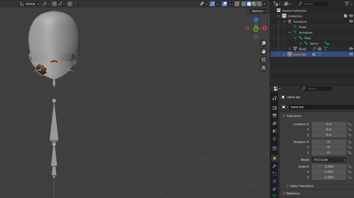Open the rotation Mode XYZ Euler dropdown
Screen dimensions: 354x198
coord(329,160)
